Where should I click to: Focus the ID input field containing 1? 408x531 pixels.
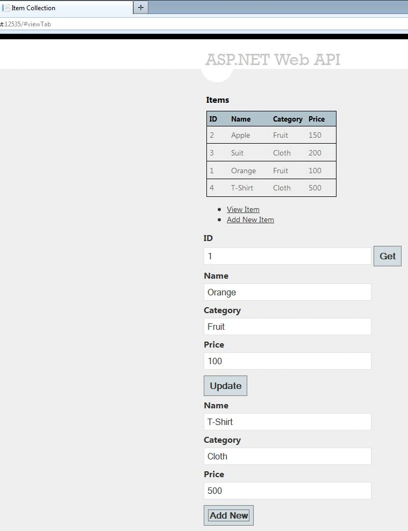coord(287,256)
